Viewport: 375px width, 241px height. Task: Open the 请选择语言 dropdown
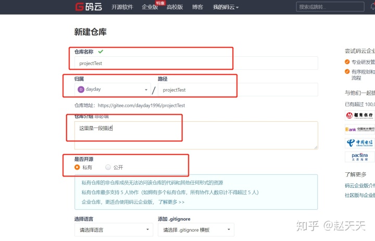(114, 230)
